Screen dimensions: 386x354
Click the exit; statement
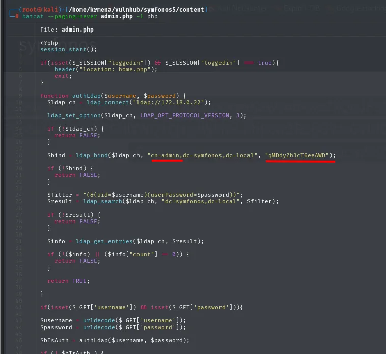tap(63, 76)
